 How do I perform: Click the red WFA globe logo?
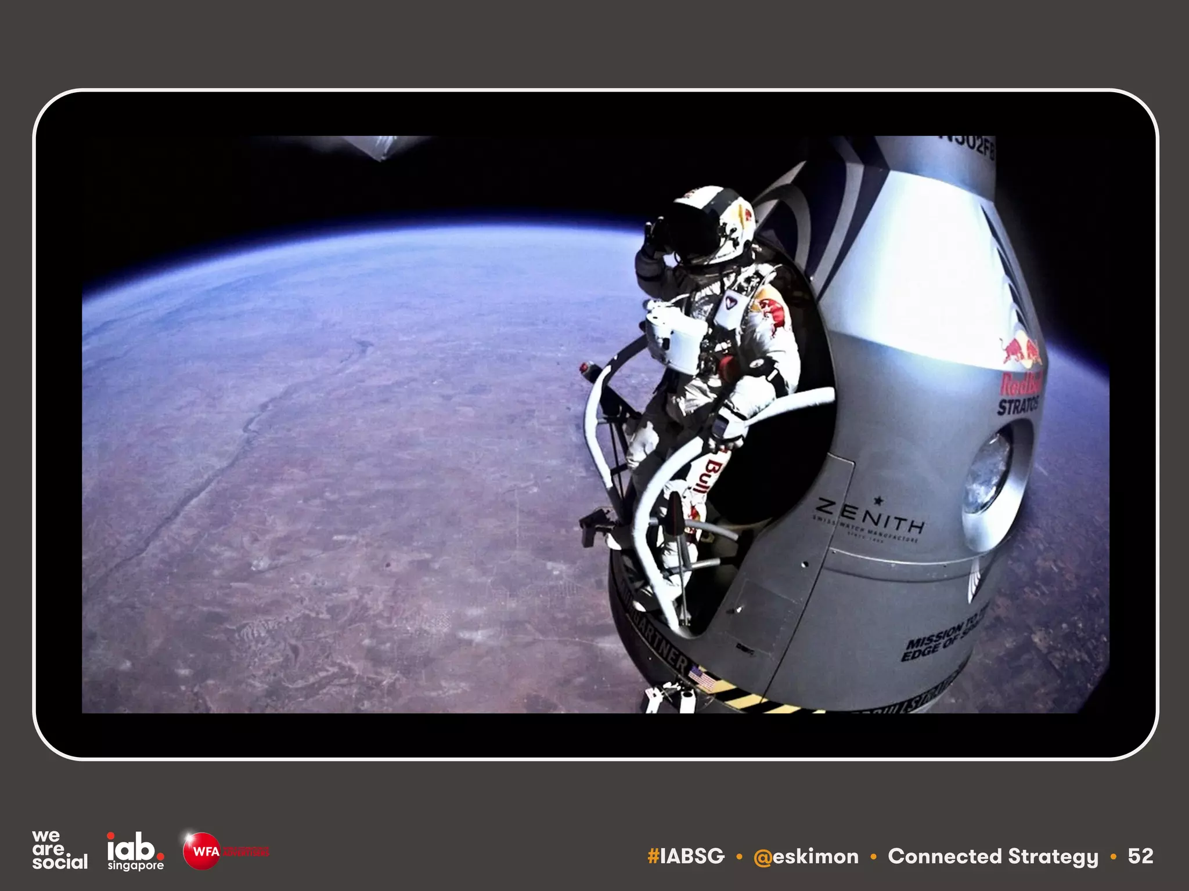point(201,851)
